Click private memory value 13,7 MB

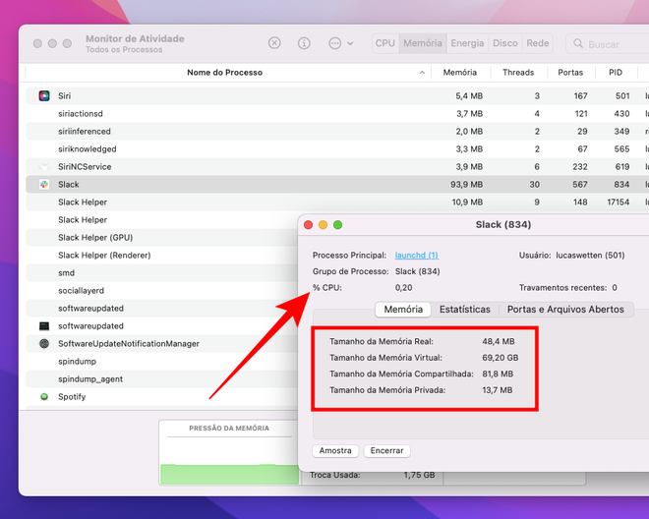click(498, 390)
